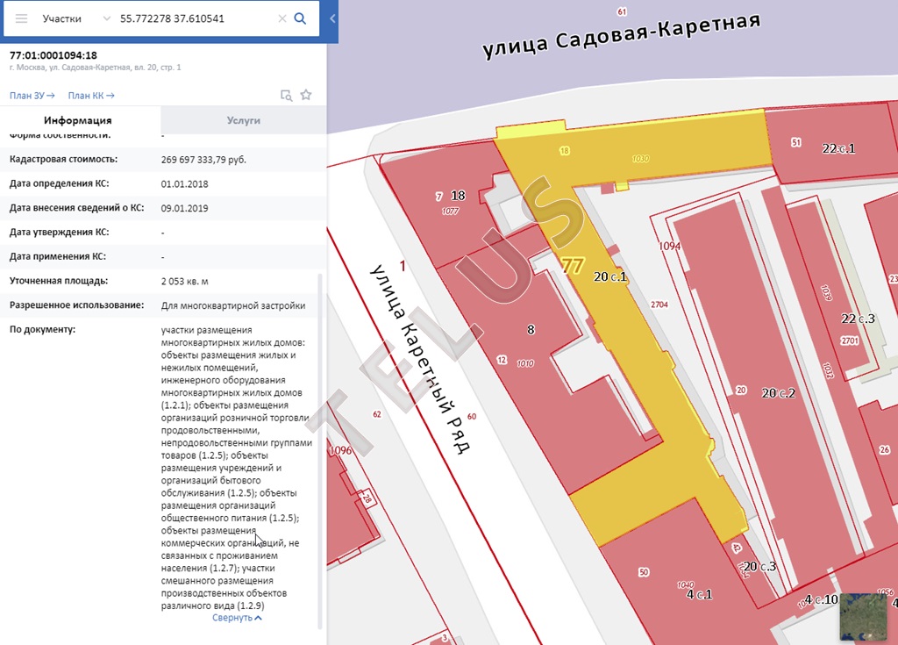Open the Участки search type dropdown
898x645 pixels.
coord(76,19)
